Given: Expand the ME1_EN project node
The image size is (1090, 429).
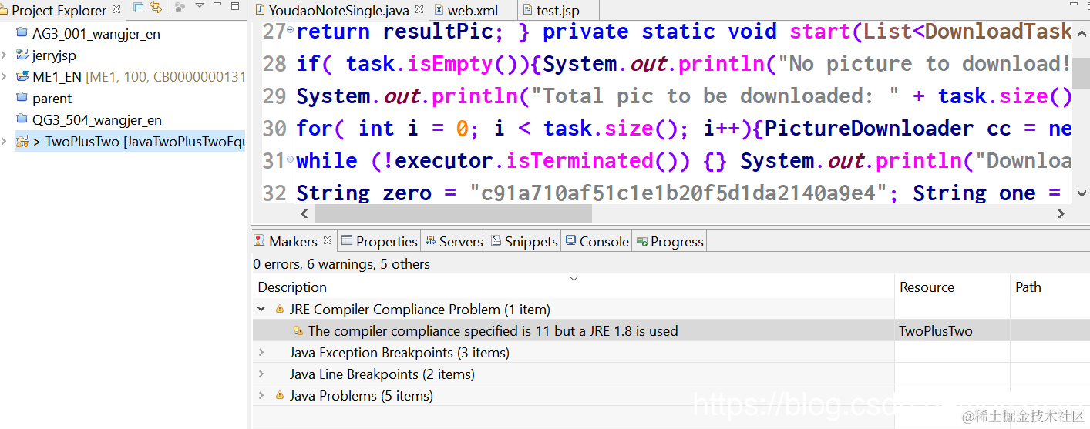Looking at the screenshot, I should (x=5, y=77).
